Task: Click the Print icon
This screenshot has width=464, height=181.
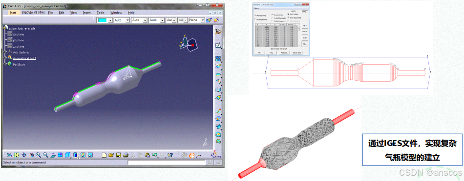Action: pos(126,155)
